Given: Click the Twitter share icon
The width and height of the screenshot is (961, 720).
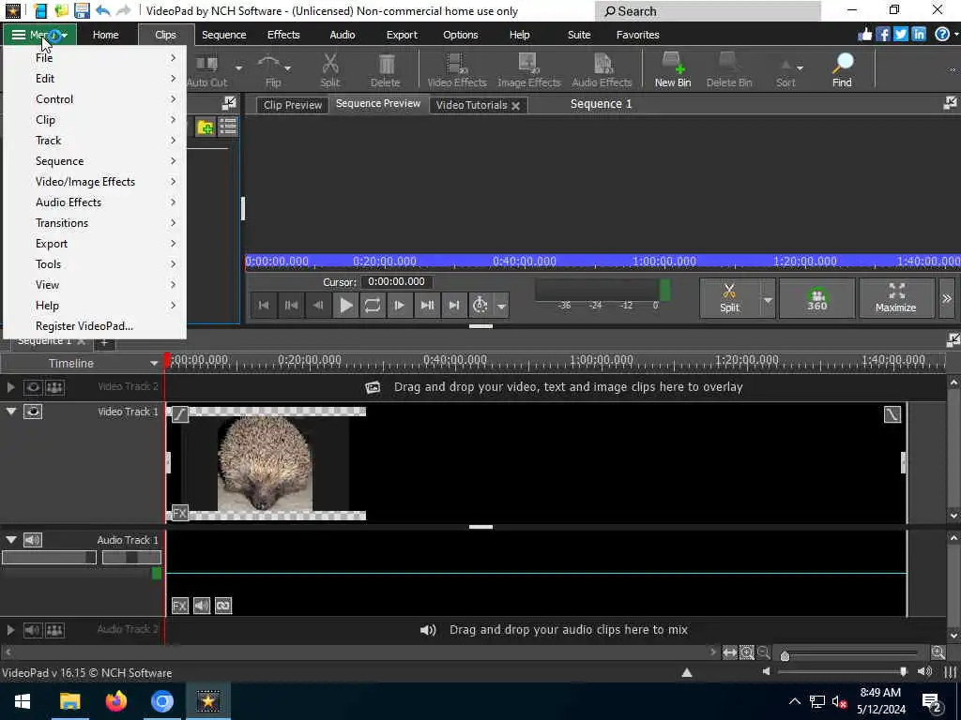Looking at the screenshot, I should click(900, 35).
